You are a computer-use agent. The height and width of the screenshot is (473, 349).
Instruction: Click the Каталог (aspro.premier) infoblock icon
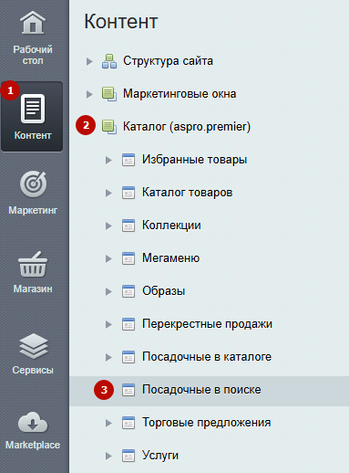(109, 127)
